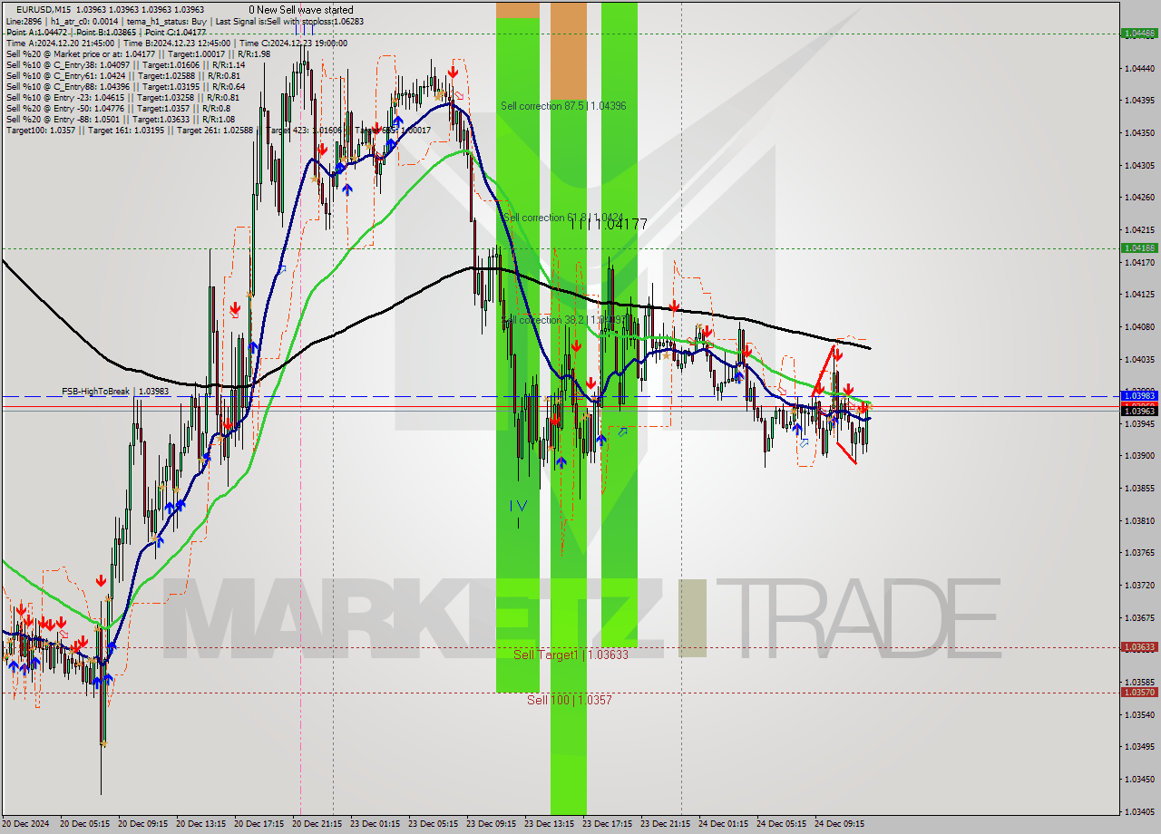This screenshot has width=1161, height=834.
Task: Click the '23 Dec 13:15' time label
Action: 549,824
